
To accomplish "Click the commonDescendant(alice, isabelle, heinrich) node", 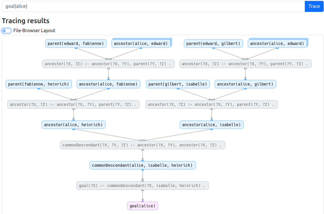I will [143, 165].
